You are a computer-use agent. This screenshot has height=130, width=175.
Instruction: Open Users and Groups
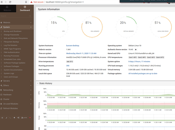tap(11, 77)
